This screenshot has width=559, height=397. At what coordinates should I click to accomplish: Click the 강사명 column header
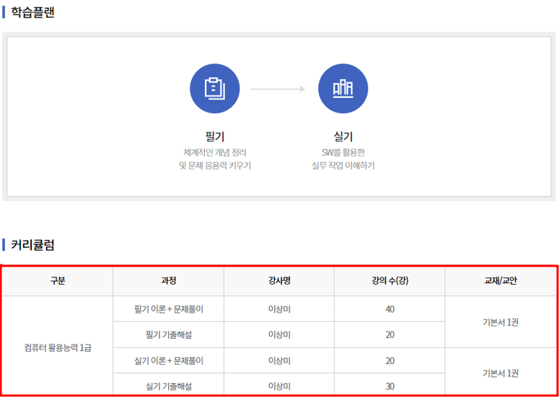point(279,281)
